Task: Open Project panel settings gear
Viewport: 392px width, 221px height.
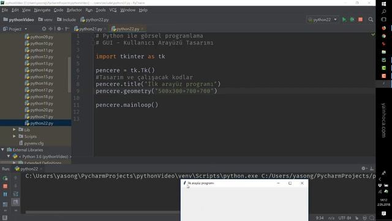Action: 59,29
